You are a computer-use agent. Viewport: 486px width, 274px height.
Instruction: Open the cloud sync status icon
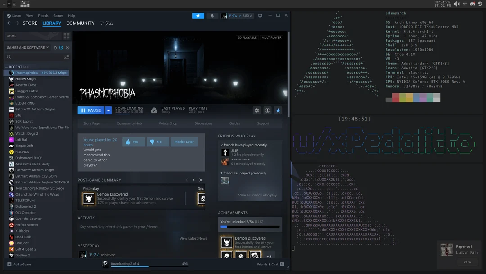[x=153, y=110]
